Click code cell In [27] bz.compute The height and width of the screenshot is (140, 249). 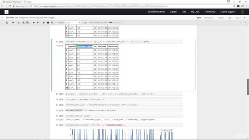pos(123,110)
